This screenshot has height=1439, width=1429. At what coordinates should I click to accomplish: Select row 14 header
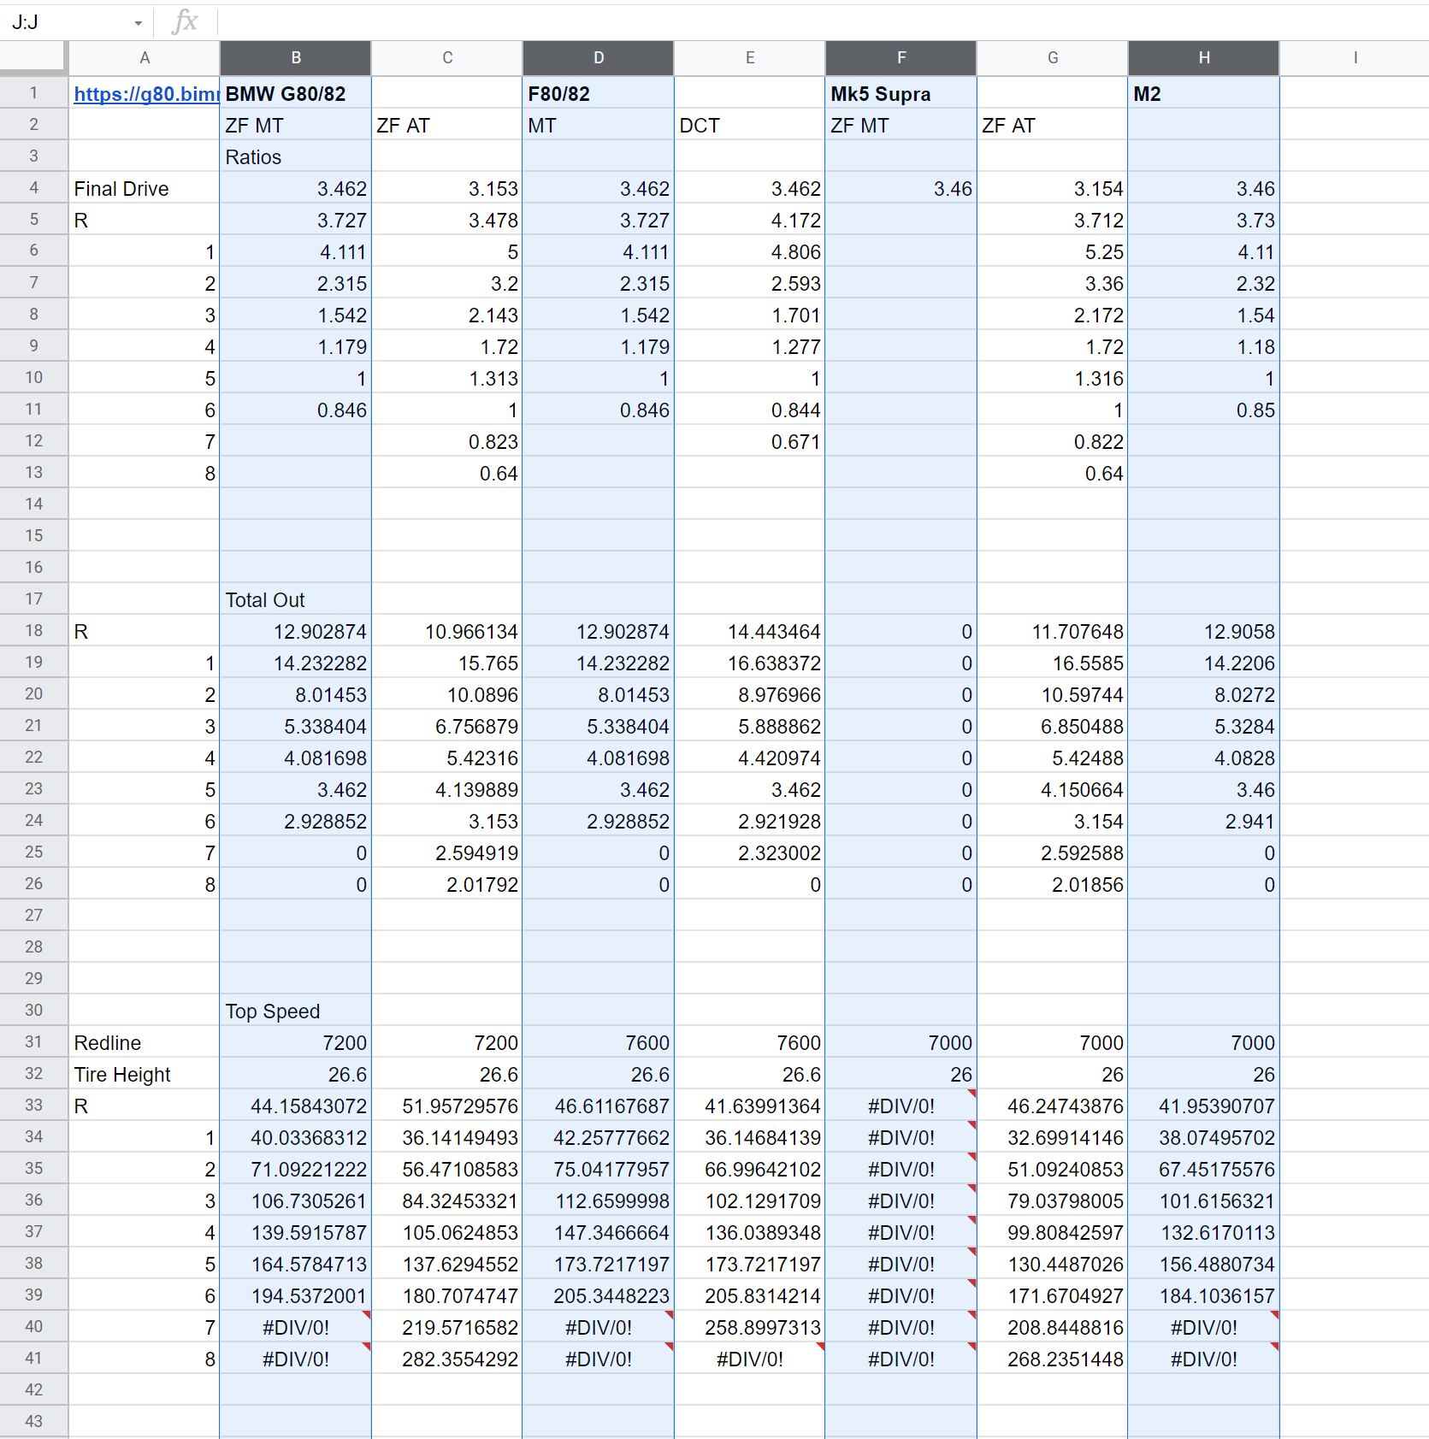(x=33, y=504)
